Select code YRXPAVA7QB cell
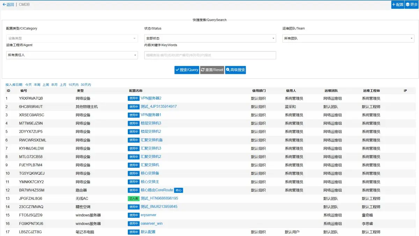The width and height of the screenshot is (419, 236). pyautogui.click(x=31, y=98)
